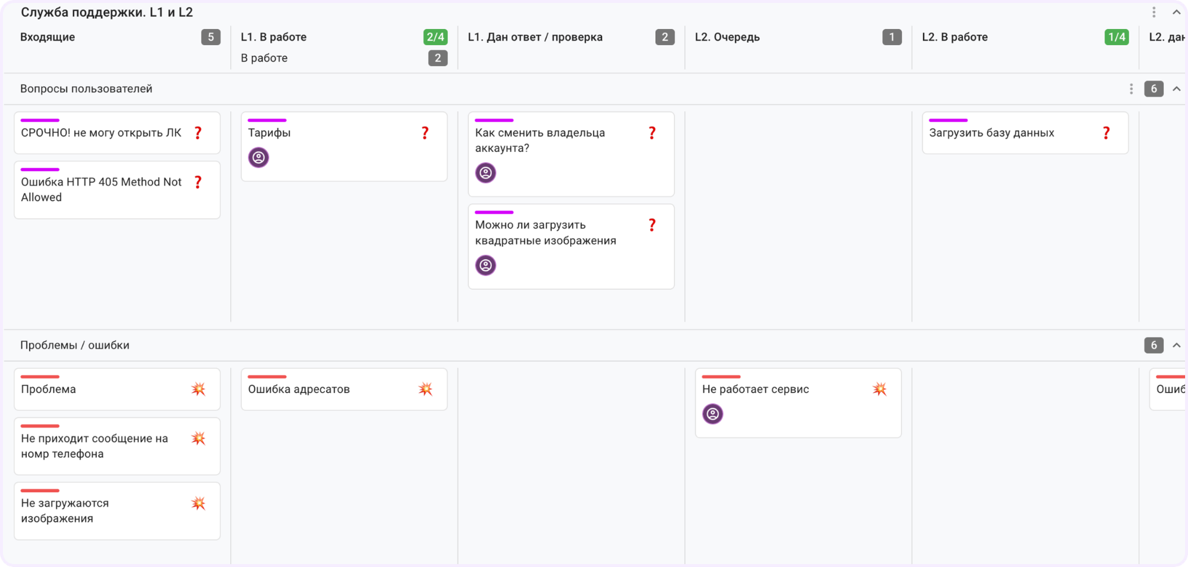The image size is (1188, 567).
Task: Open the board options three-dot menu
Action: pyautogui.click(x=1154, y=12)
